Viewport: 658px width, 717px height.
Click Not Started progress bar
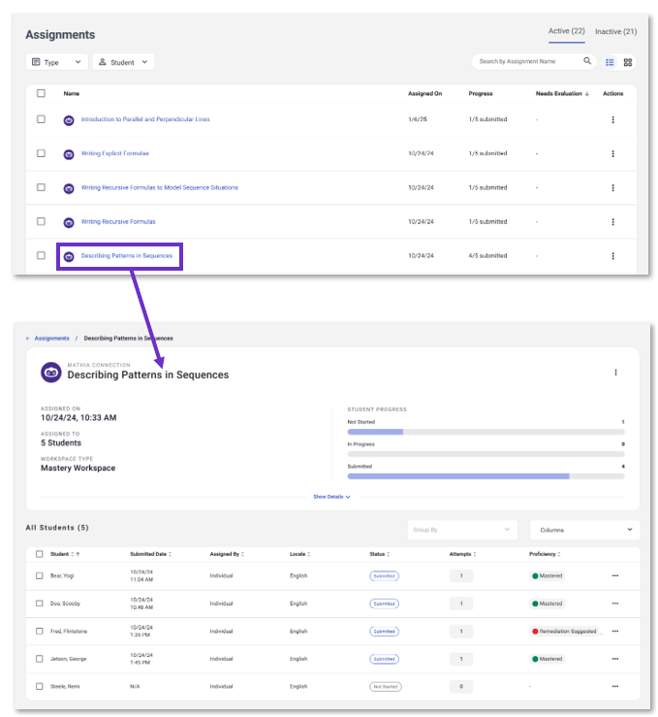[x=486, y=432]
